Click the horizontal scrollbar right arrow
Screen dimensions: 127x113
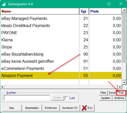point(120,87)
